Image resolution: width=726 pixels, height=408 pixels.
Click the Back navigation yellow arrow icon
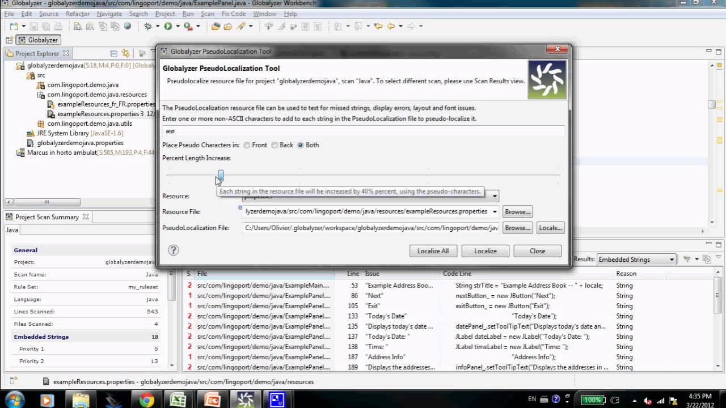tap(390, 26)
